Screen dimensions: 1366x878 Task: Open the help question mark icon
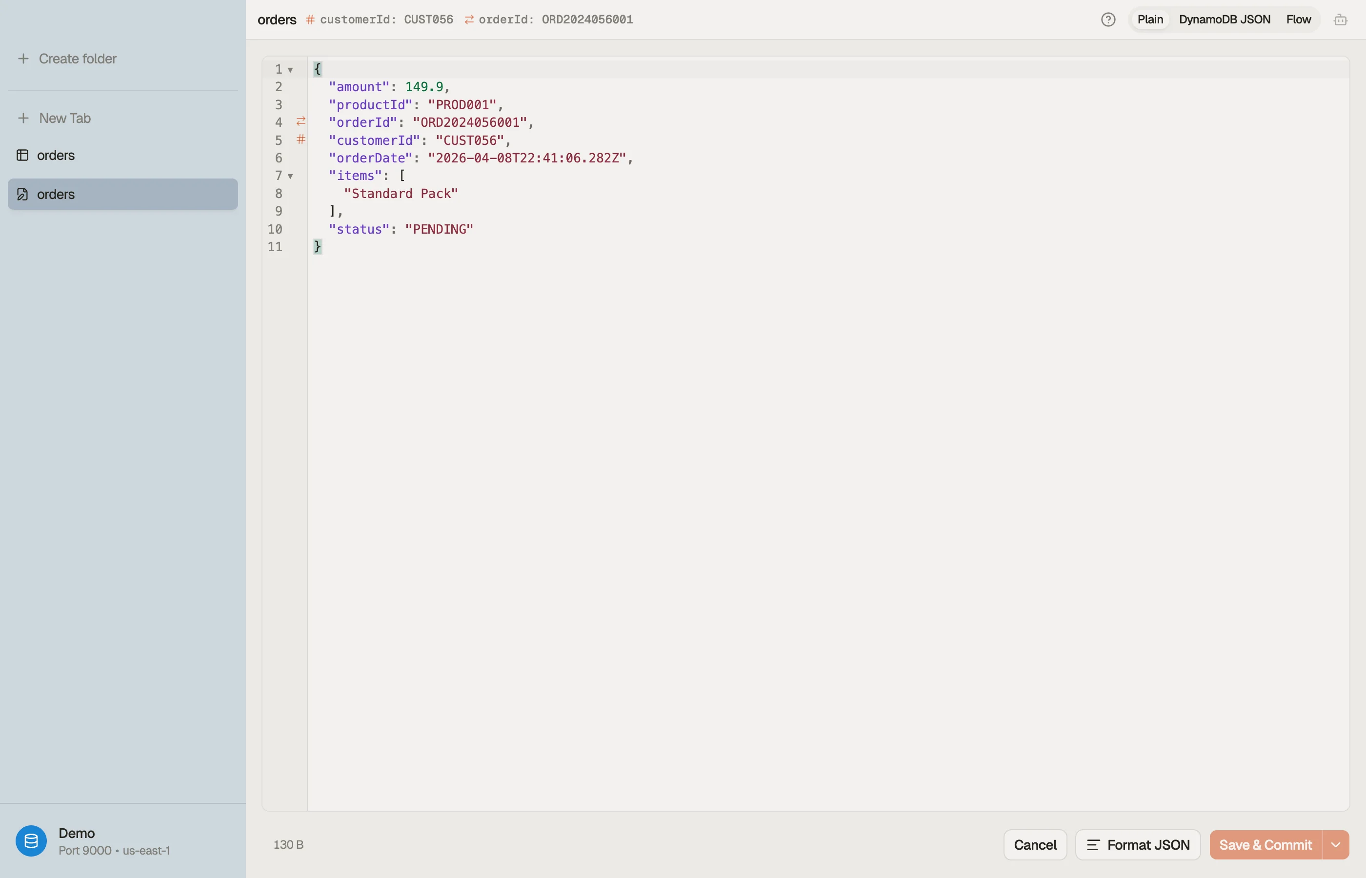(1108, 20)
